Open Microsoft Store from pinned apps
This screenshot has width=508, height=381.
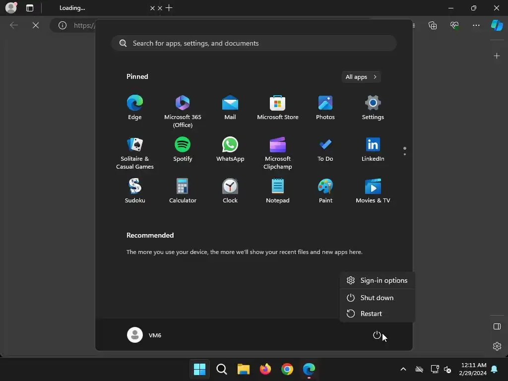(x=278, y=108)
